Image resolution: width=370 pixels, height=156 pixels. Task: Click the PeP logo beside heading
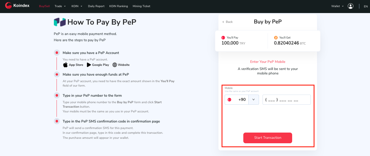coord(60,22)
